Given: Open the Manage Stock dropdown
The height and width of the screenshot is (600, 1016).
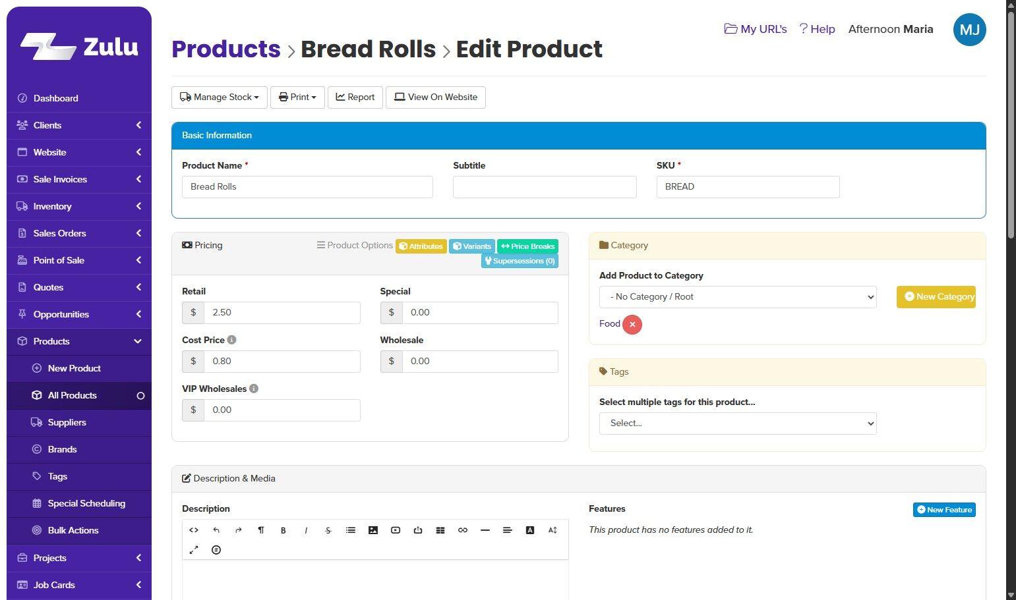Looking at the screenshot, I should pyautogui.click(x=220, y=97).
